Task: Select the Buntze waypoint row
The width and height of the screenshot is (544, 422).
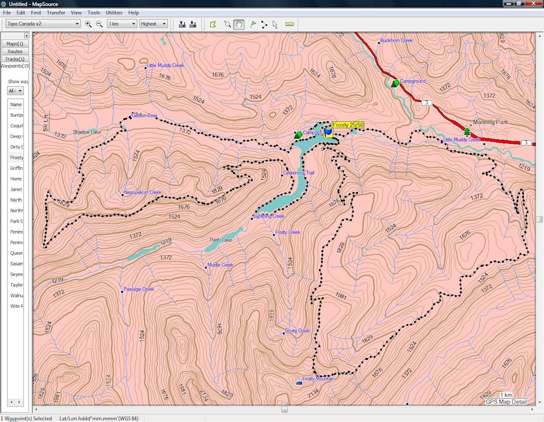Action: 16,115
